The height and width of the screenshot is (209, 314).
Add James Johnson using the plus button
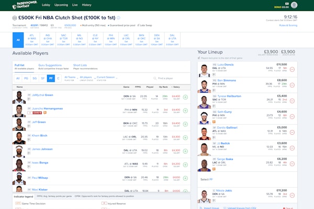click(185, 151)
